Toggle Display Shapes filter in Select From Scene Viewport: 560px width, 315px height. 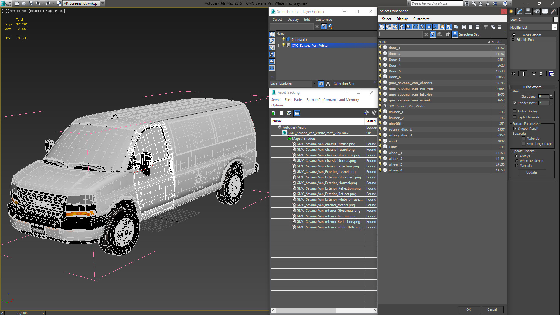click(x=388, y=27)
